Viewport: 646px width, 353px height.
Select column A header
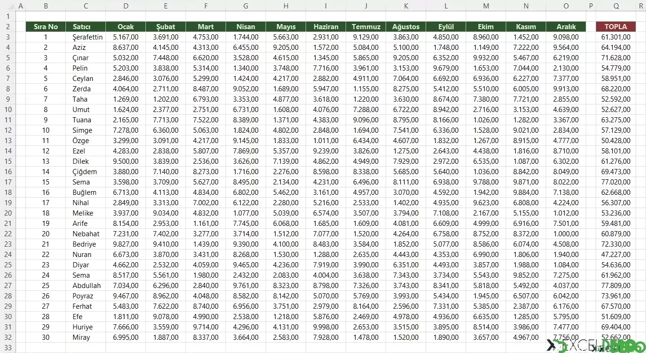pos(20,6)
